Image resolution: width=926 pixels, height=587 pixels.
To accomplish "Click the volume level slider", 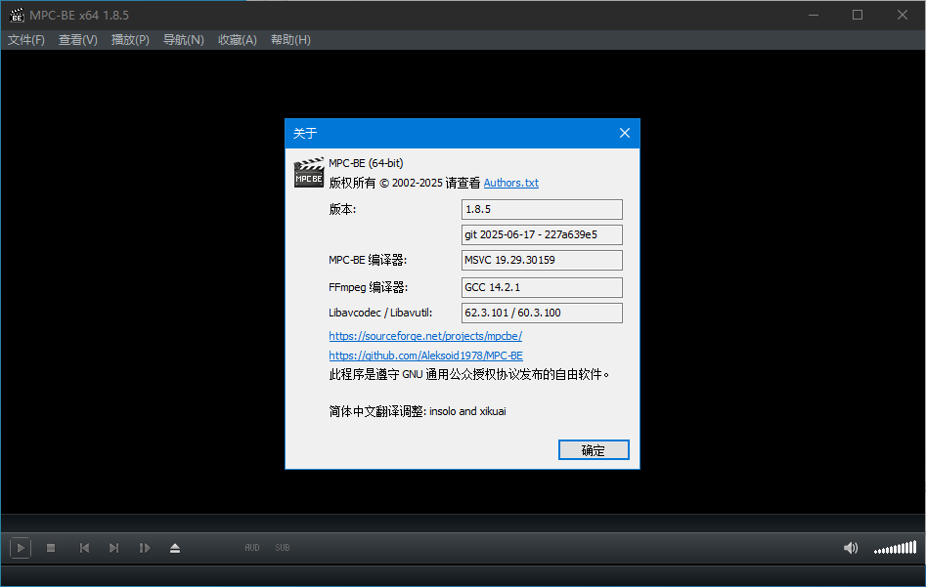I will (896, 548).
